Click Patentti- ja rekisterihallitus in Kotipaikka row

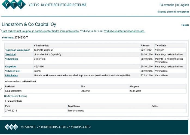[169, 66]
